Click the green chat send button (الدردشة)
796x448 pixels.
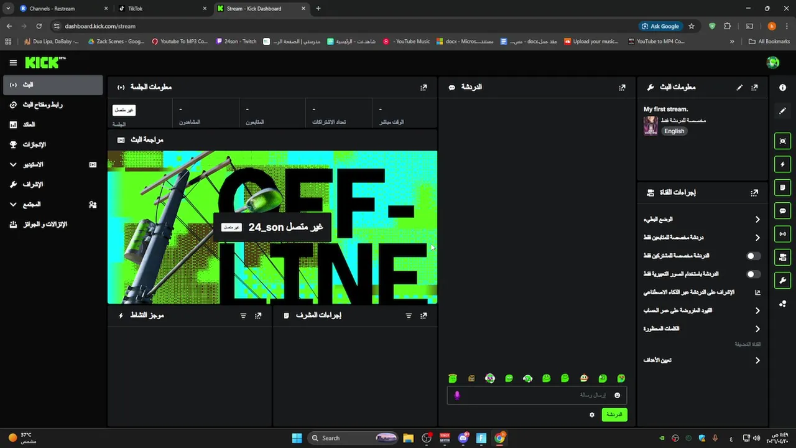point(614,414)
